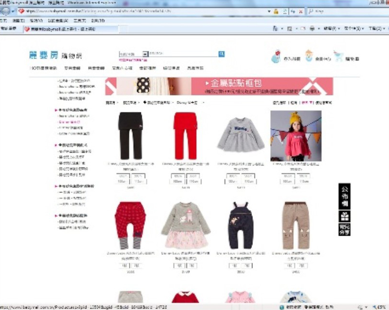
Task: Click the security lock icon in address bar
Action: pos(276,11)
